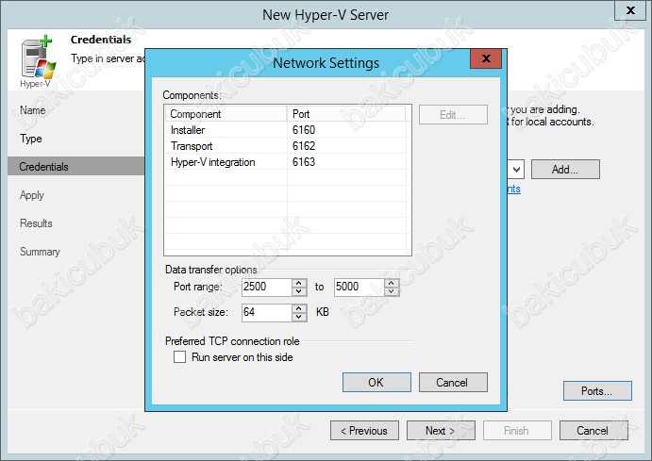Click Add... credentials button in wizard
652x461 pixels.
[565, 170]
